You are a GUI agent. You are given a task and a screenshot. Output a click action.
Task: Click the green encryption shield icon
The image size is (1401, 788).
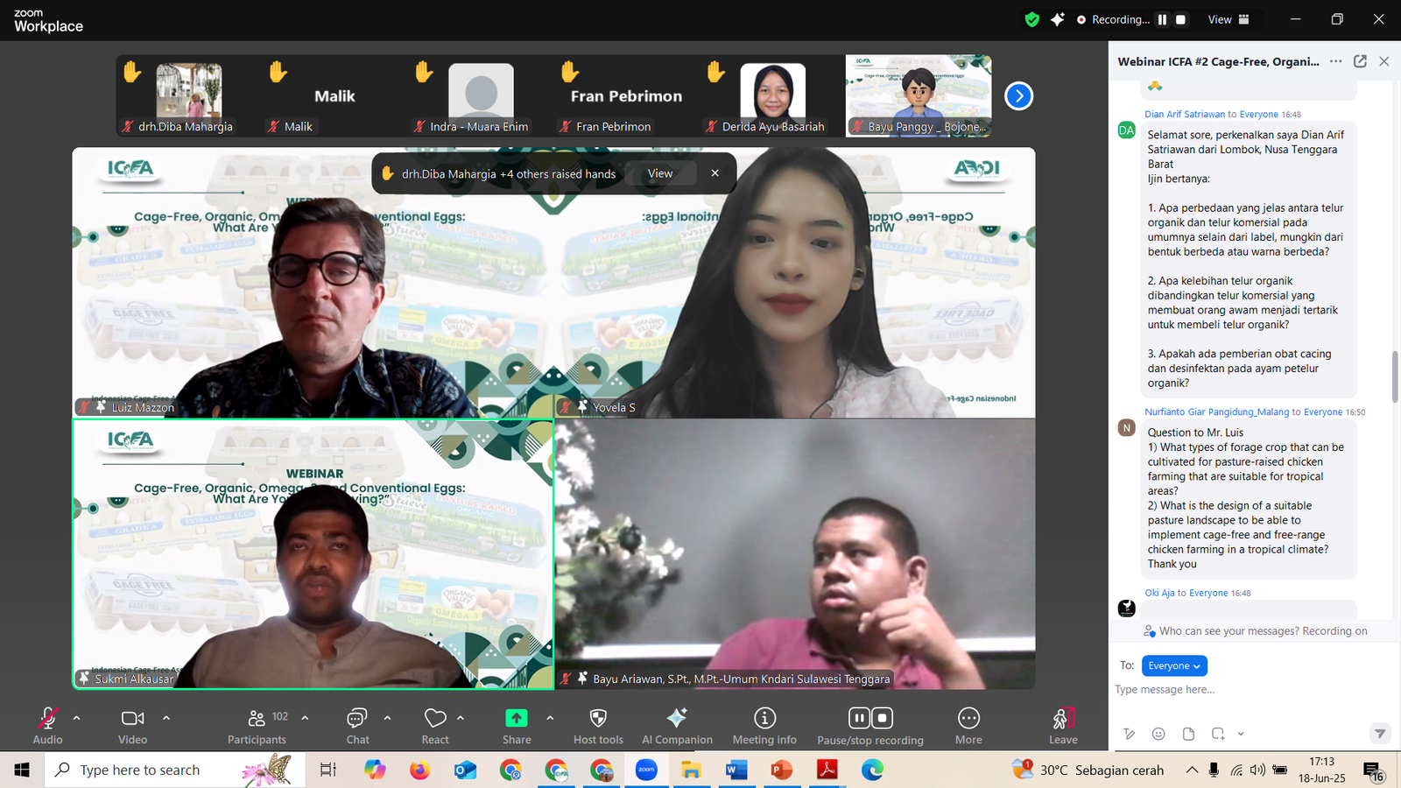[x=1032, y=19]
